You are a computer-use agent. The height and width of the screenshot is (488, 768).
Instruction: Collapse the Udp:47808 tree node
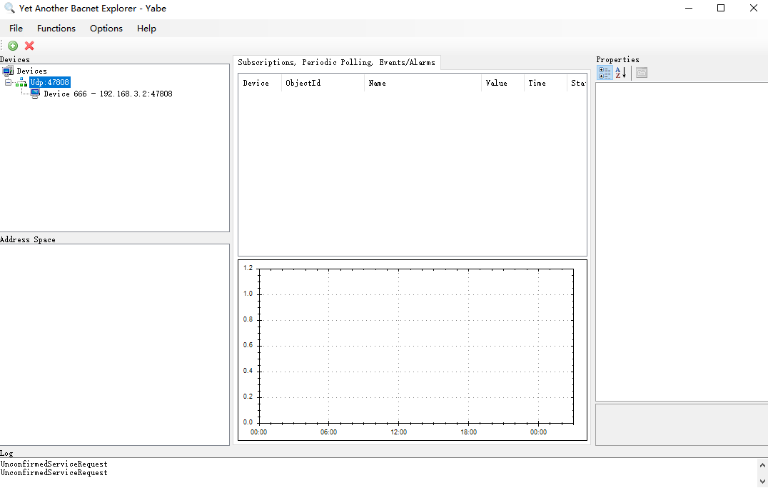click(8, 82)
